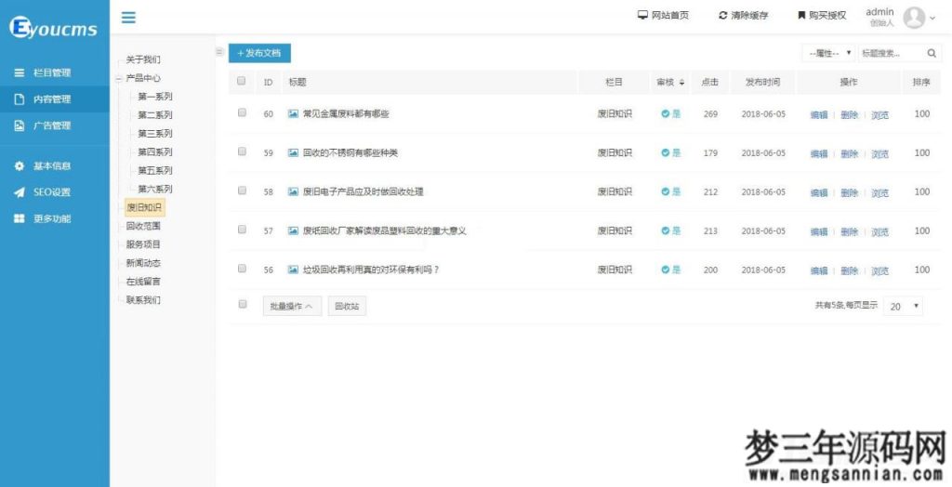Open 栏目管理 in the sidebar
Viewport: 952px width, 487px height.
click(55, 72)
